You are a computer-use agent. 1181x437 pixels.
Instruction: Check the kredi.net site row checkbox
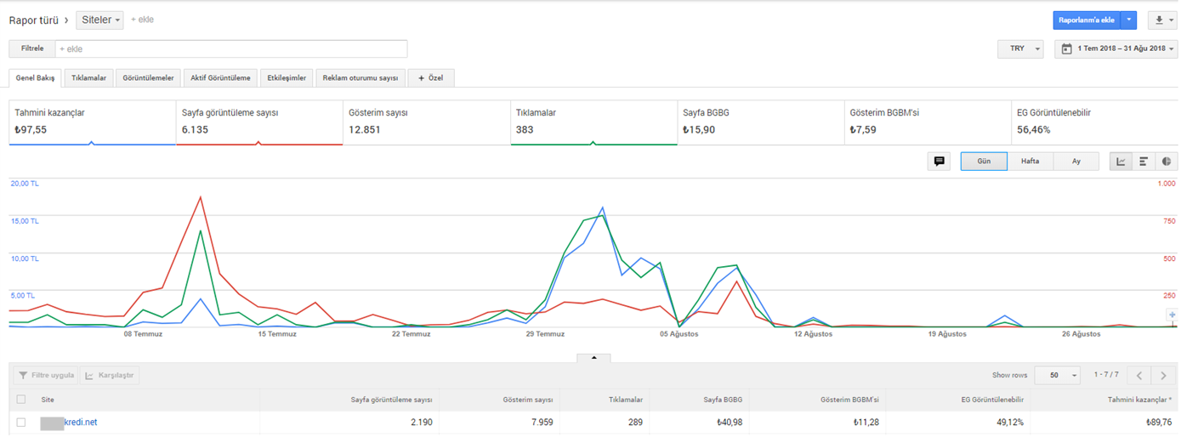[x=21, y=423]
